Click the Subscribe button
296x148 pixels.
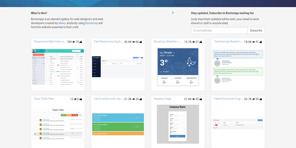(x=256, y=30)
